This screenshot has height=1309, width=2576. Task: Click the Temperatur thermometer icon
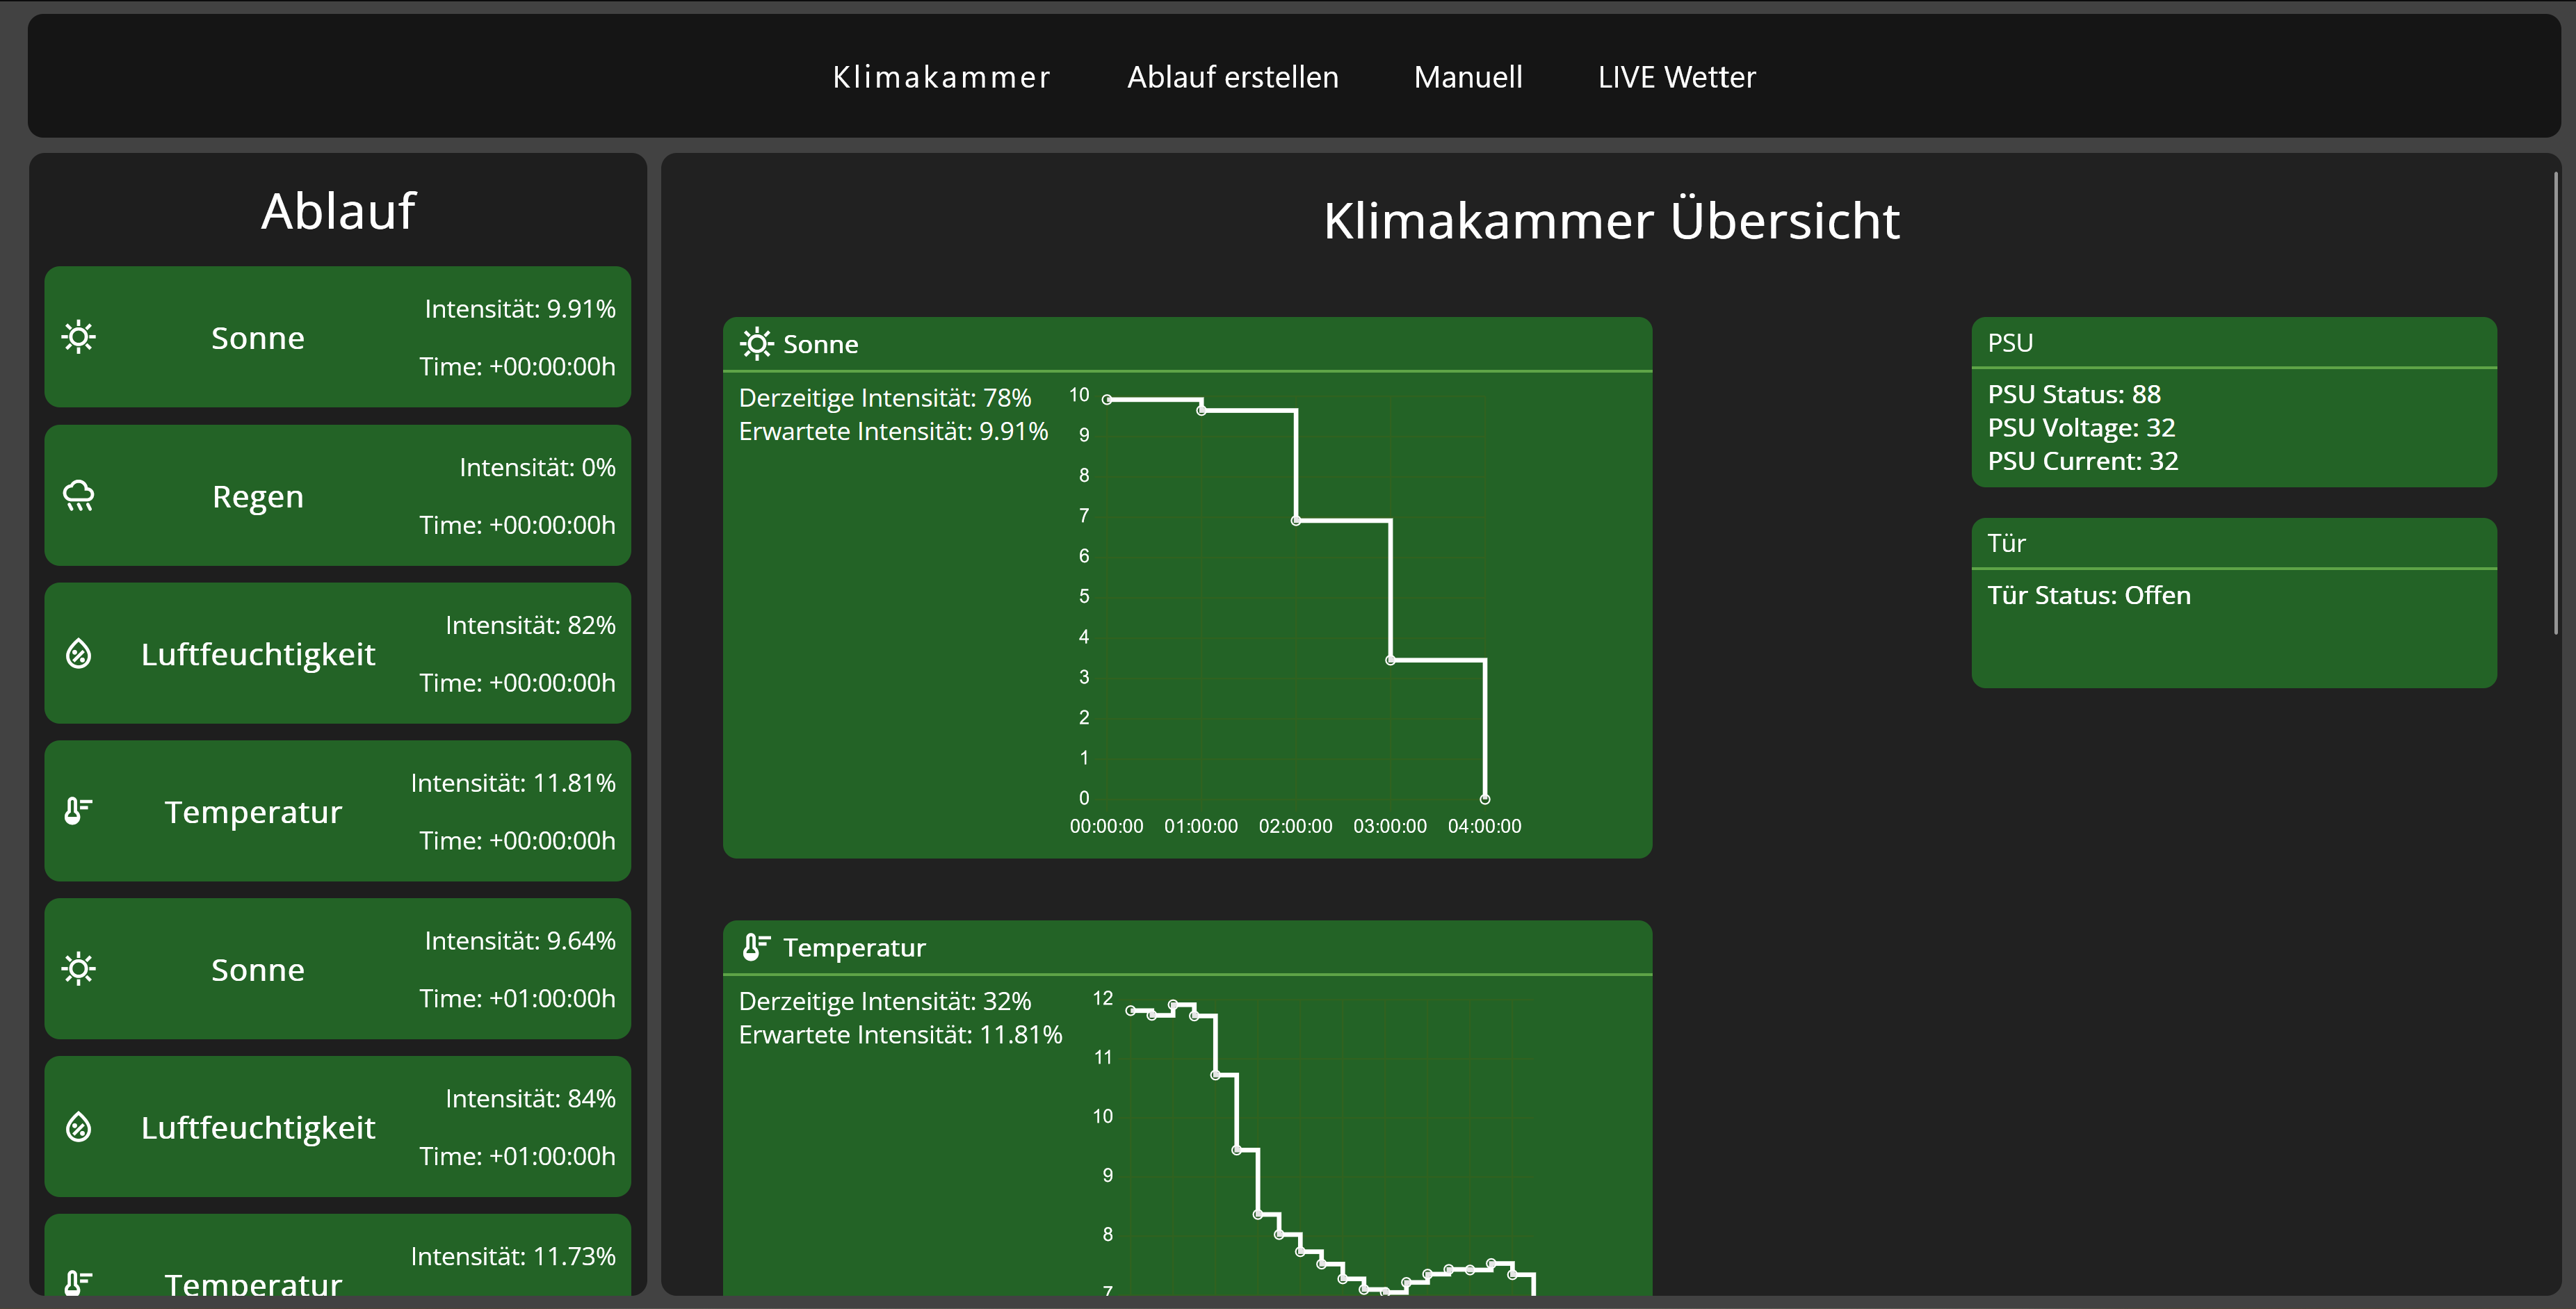pos(80,810)
